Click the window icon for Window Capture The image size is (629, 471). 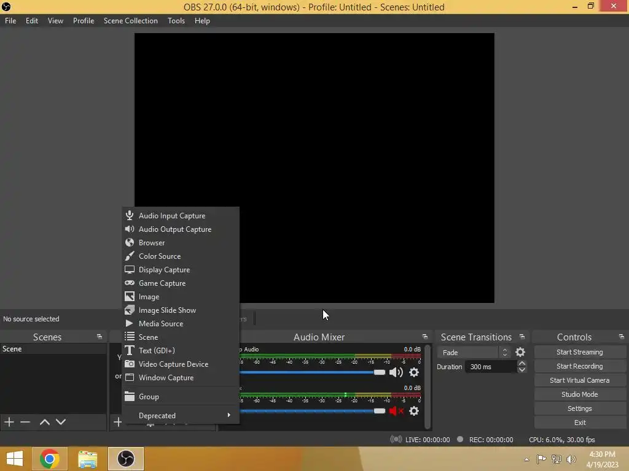point(129,377)
